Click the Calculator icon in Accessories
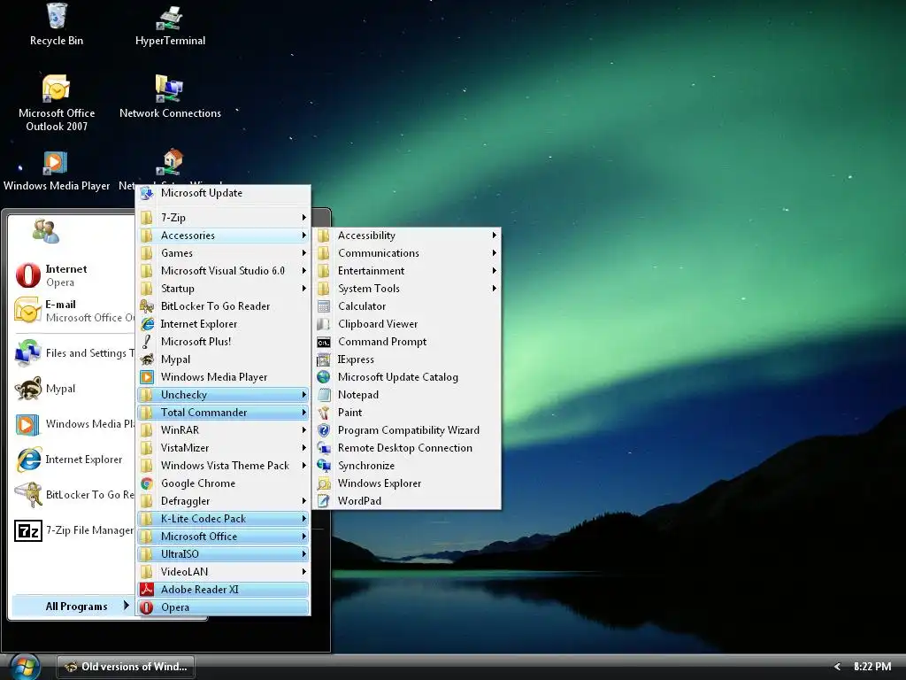906x680 pixels. point(324,306)
